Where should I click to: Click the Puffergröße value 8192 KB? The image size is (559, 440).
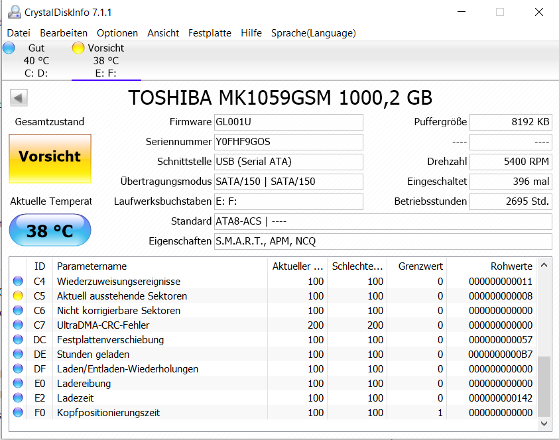(x=511, y=122)
